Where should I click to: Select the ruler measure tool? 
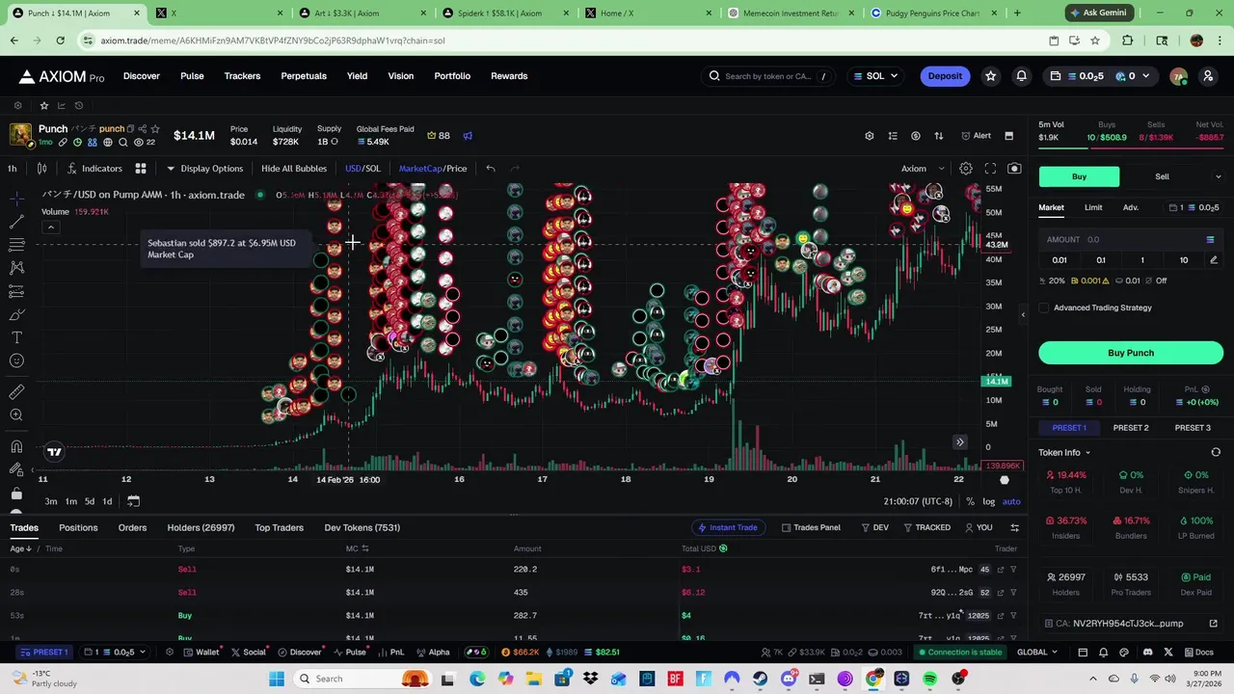[16, 392]
